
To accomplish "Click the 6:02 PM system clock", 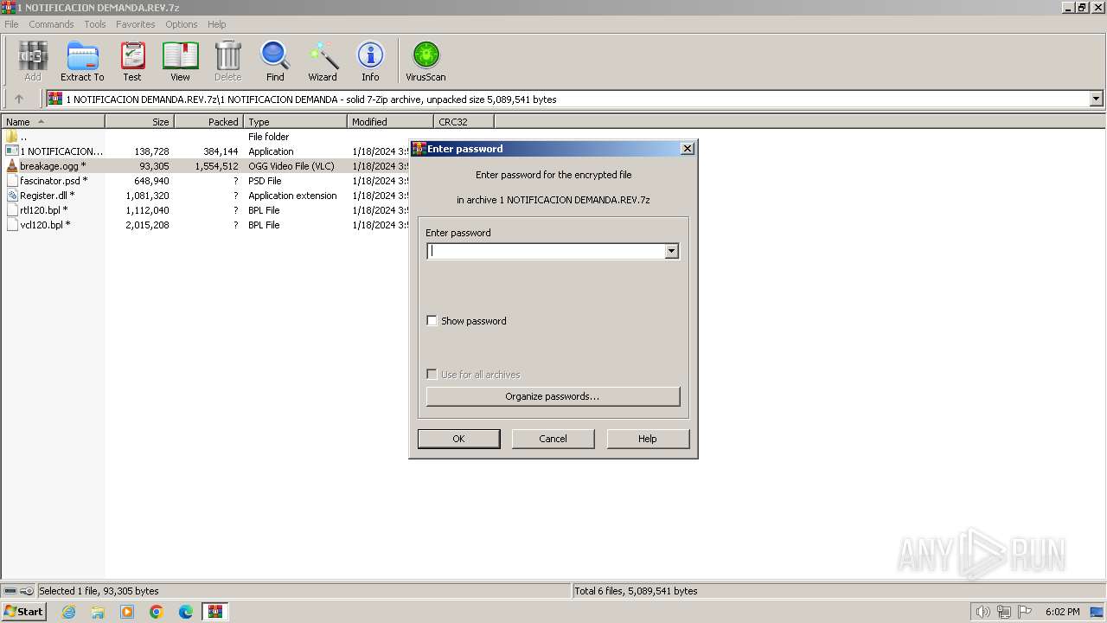I will pyautogui.click(x=1062, y=612).
